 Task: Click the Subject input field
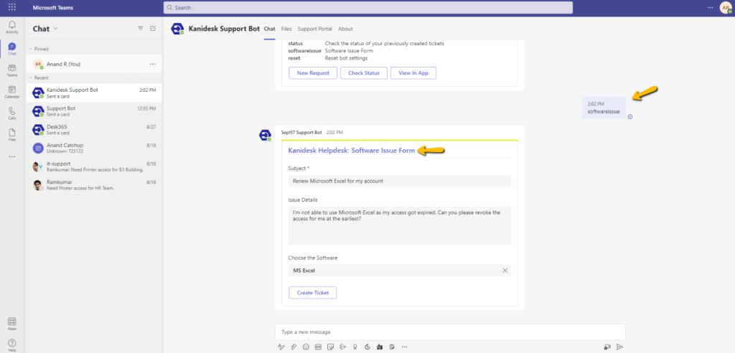[x=399, y=181]
